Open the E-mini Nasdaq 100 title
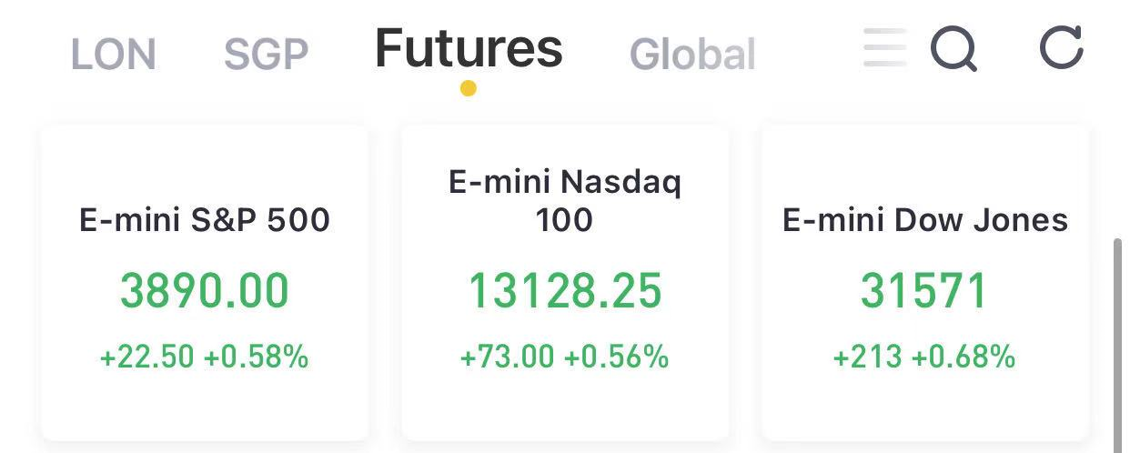 pyautogui.click(x=565, y=201)
